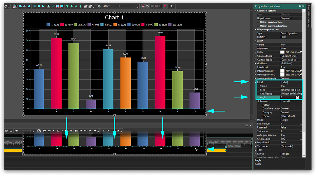Increase the Angle value with stepper

tap(298, 96)
